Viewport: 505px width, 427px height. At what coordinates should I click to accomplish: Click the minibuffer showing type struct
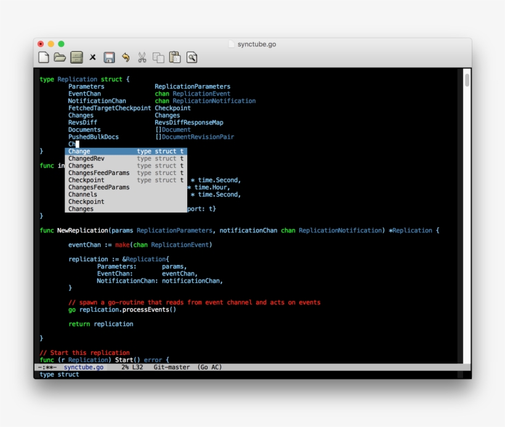coord(60,374)
